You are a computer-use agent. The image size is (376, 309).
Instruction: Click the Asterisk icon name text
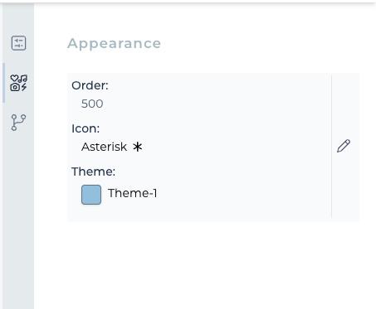(x=104, y=147)
